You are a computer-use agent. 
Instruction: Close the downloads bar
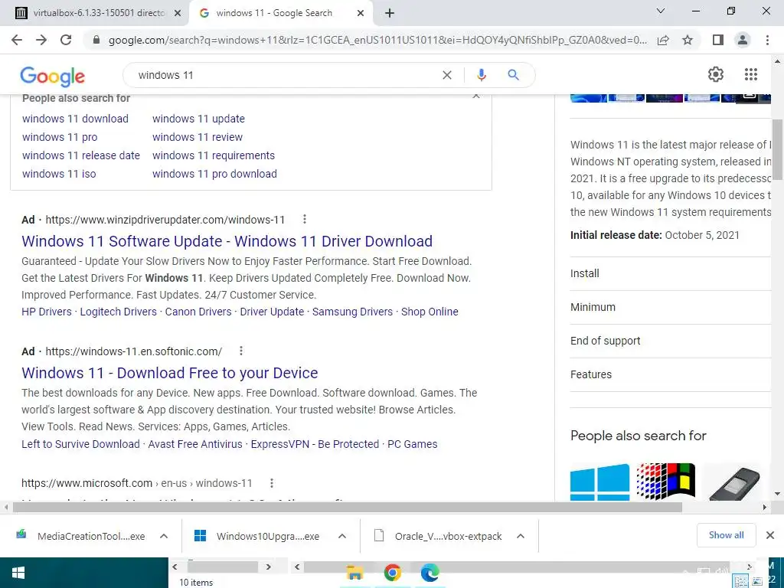770,535
